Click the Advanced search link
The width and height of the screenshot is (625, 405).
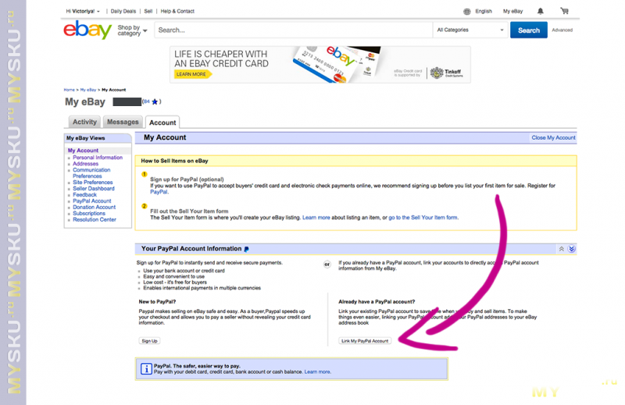tap(562, 30)
